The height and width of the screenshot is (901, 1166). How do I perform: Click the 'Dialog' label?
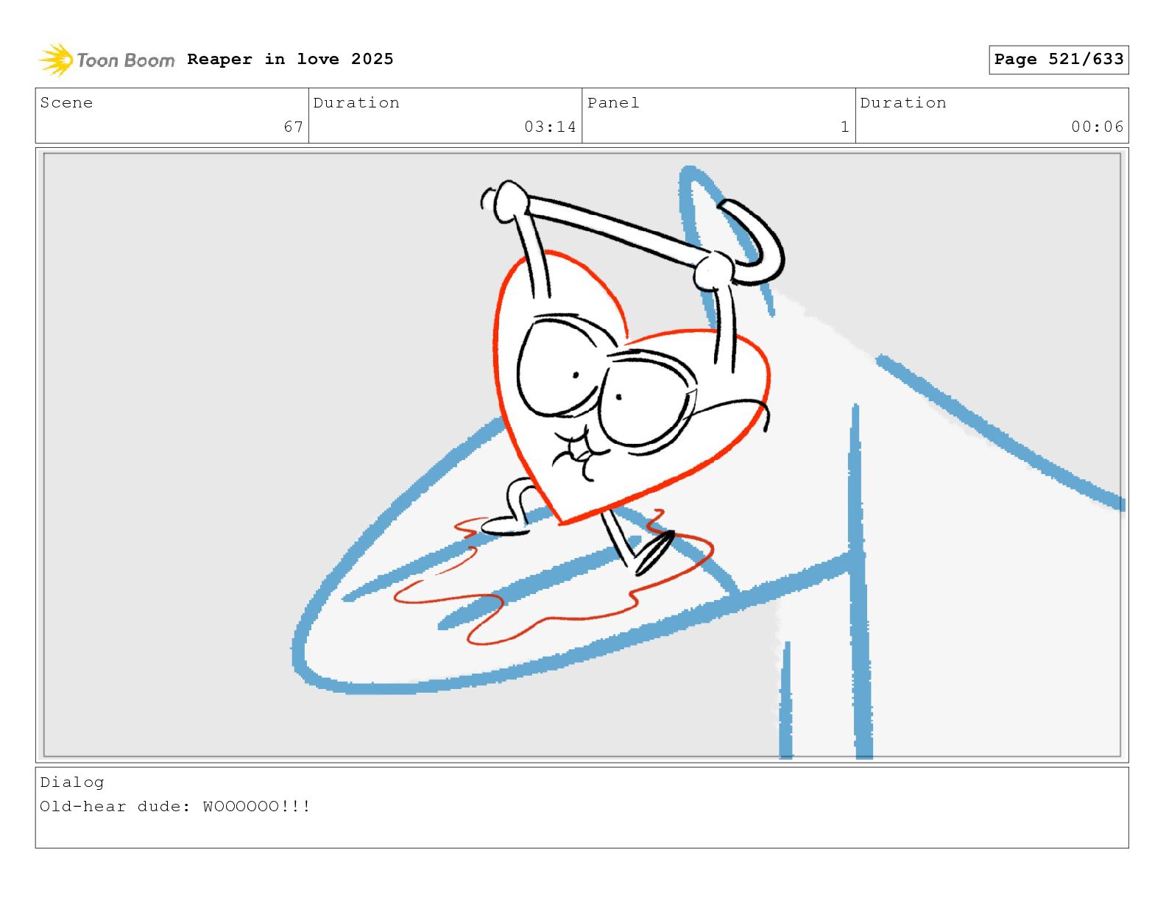point(72,782)
